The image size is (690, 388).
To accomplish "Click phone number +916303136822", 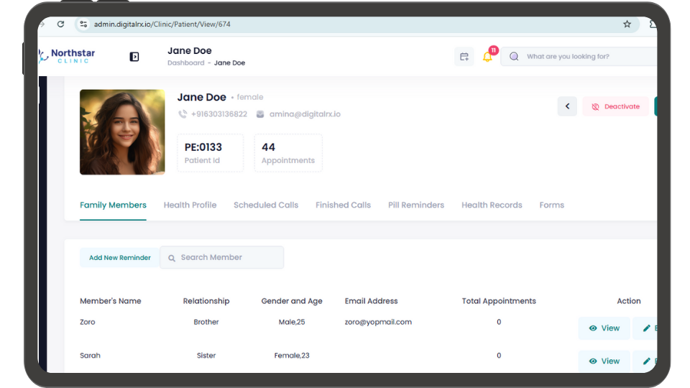I will click(x=219, y=114).
